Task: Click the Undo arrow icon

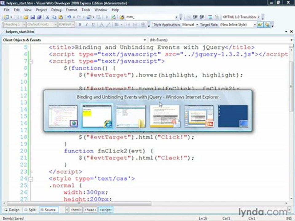Action: pyautogui.click(x=69, y=17)
